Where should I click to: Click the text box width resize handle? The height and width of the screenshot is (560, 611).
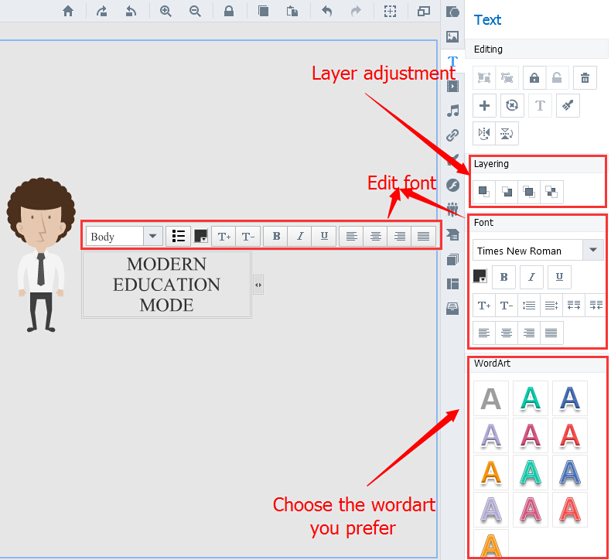(258, 285)
